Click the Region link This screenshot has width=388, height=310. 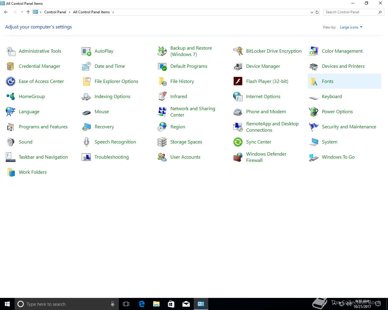coord(178,127)
